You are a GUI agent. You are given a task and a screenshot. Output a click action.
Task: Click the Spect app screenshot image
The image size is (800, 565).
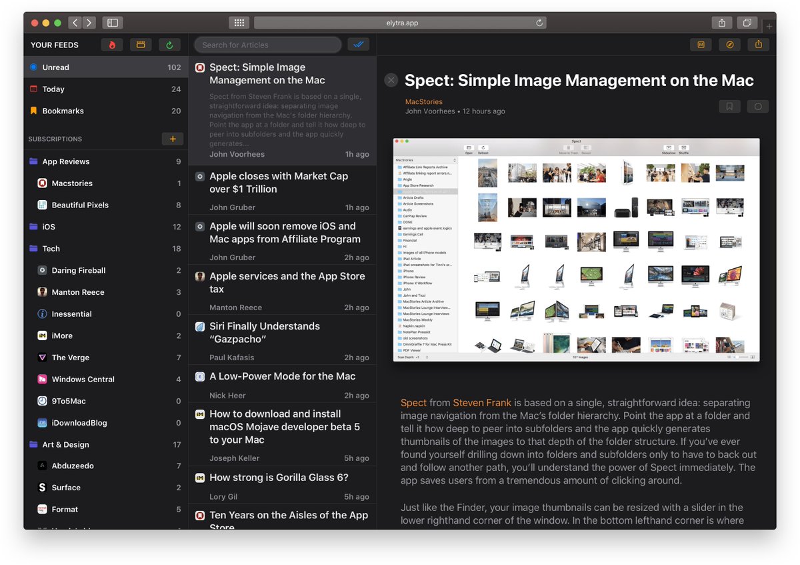point(577,250)
